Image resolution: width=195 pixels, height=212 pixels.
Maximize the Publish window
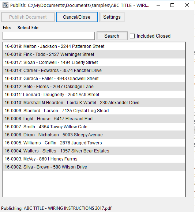172,5
